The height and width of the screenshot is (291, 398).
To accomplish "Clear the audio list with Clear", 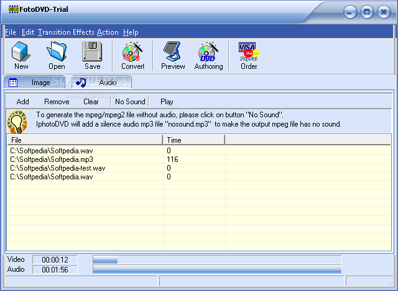I will pos(91,102).
